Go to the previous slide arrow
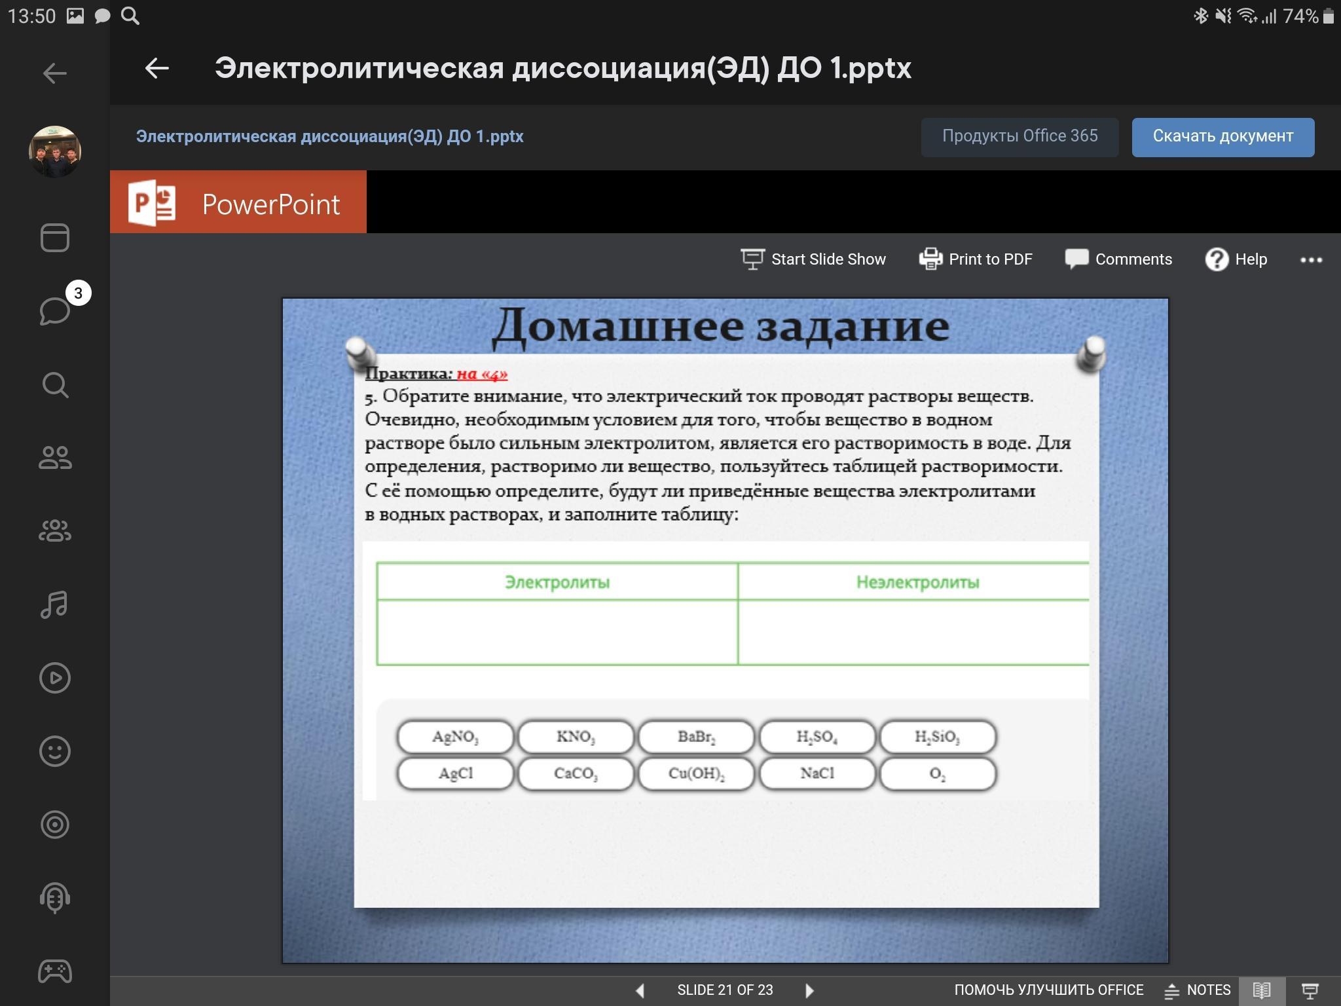This screenshot has width=1341, height=1006. pos(640,990)
